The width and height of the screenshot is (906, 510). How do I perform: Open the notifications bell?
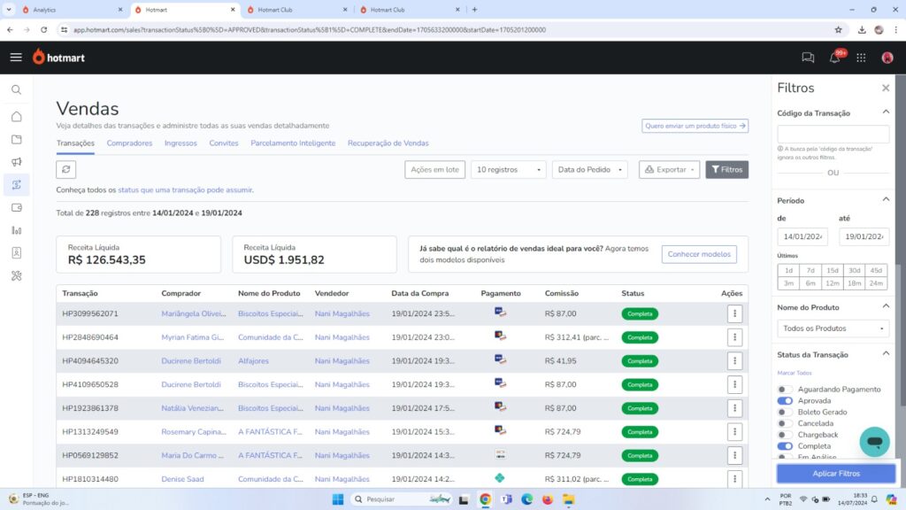834,58
